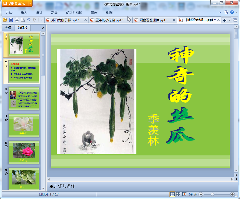The image size is (240, 199).
Task: Open the 开始 menu tab
Action: [x=9, y=13]
